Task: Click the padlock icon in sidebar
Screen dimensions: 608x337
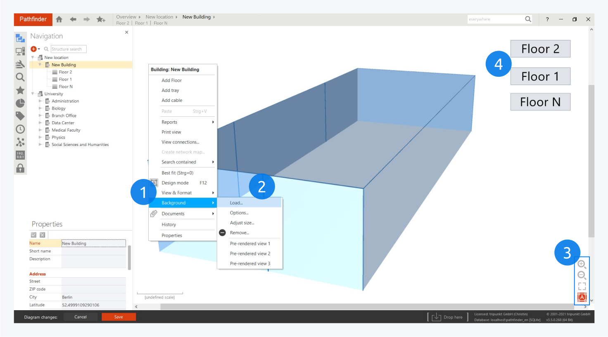Action: [x=20, y=168]
